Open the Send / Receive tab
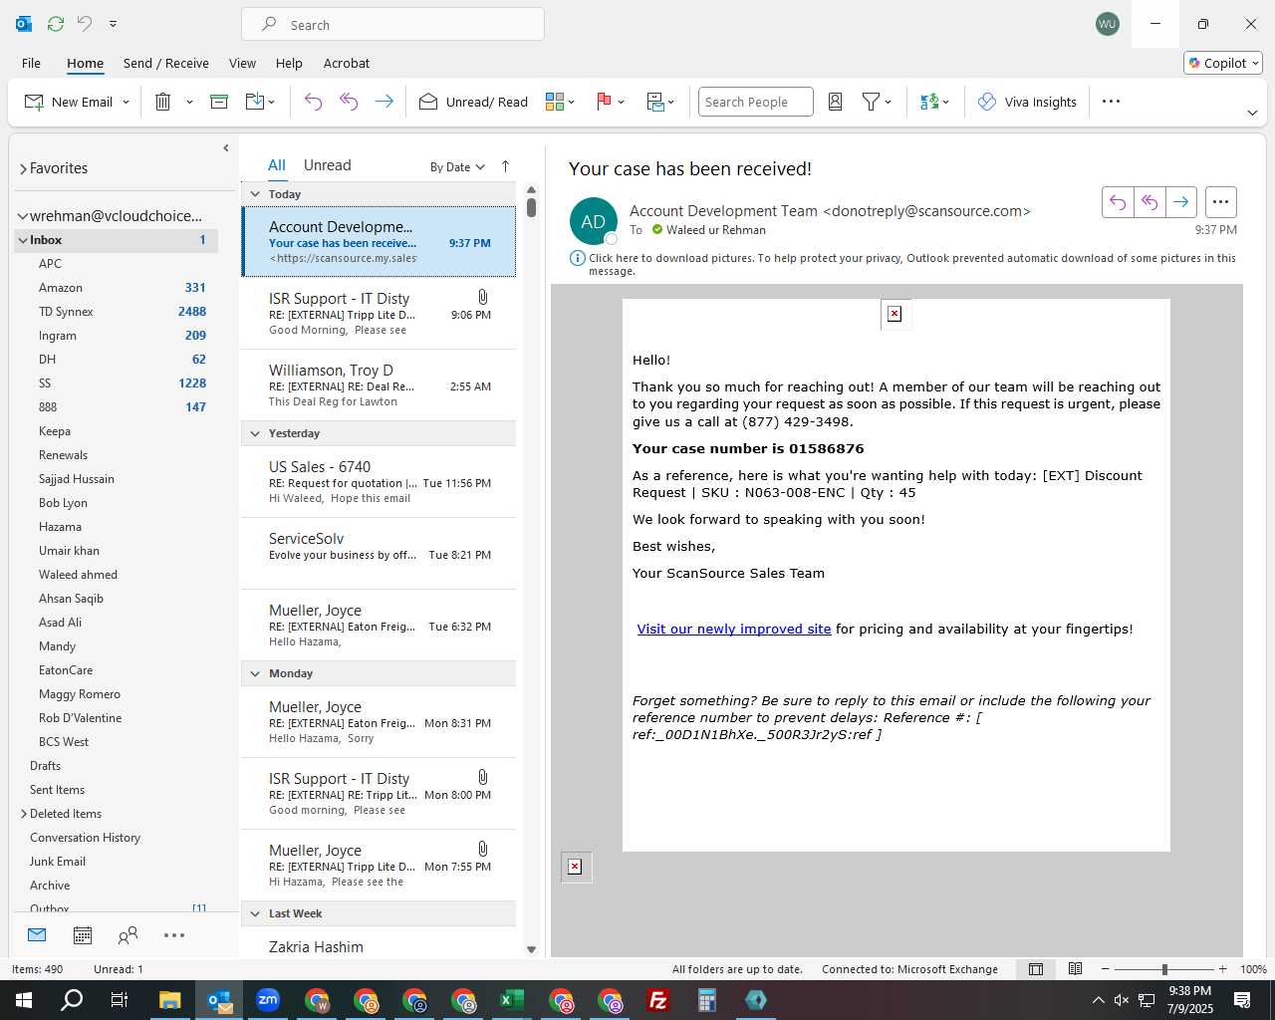The width and height of the screenshot is (1275, 1020). (x=166, y=63)
